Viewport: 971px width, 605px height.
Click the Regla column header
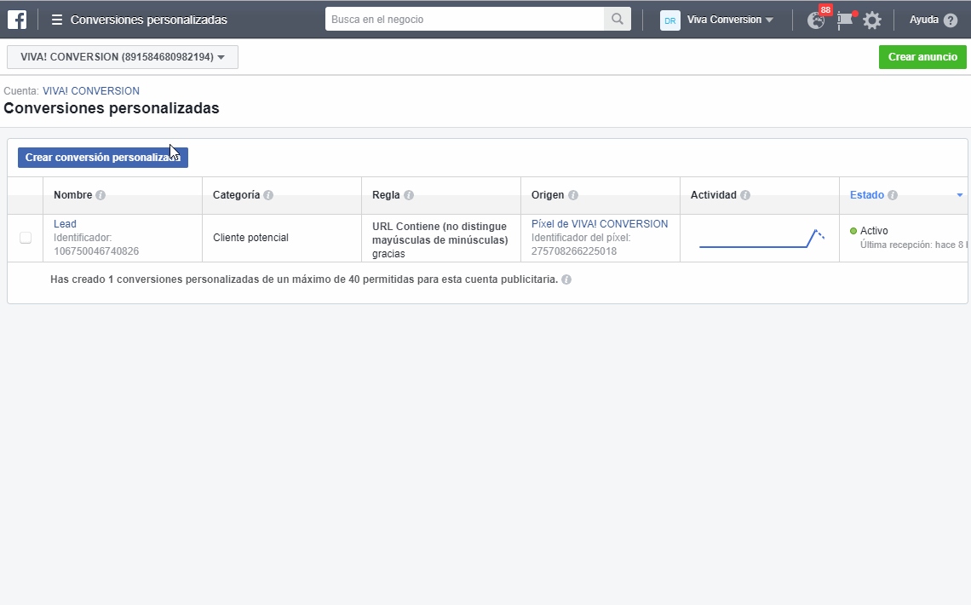[x=386, y=195]
